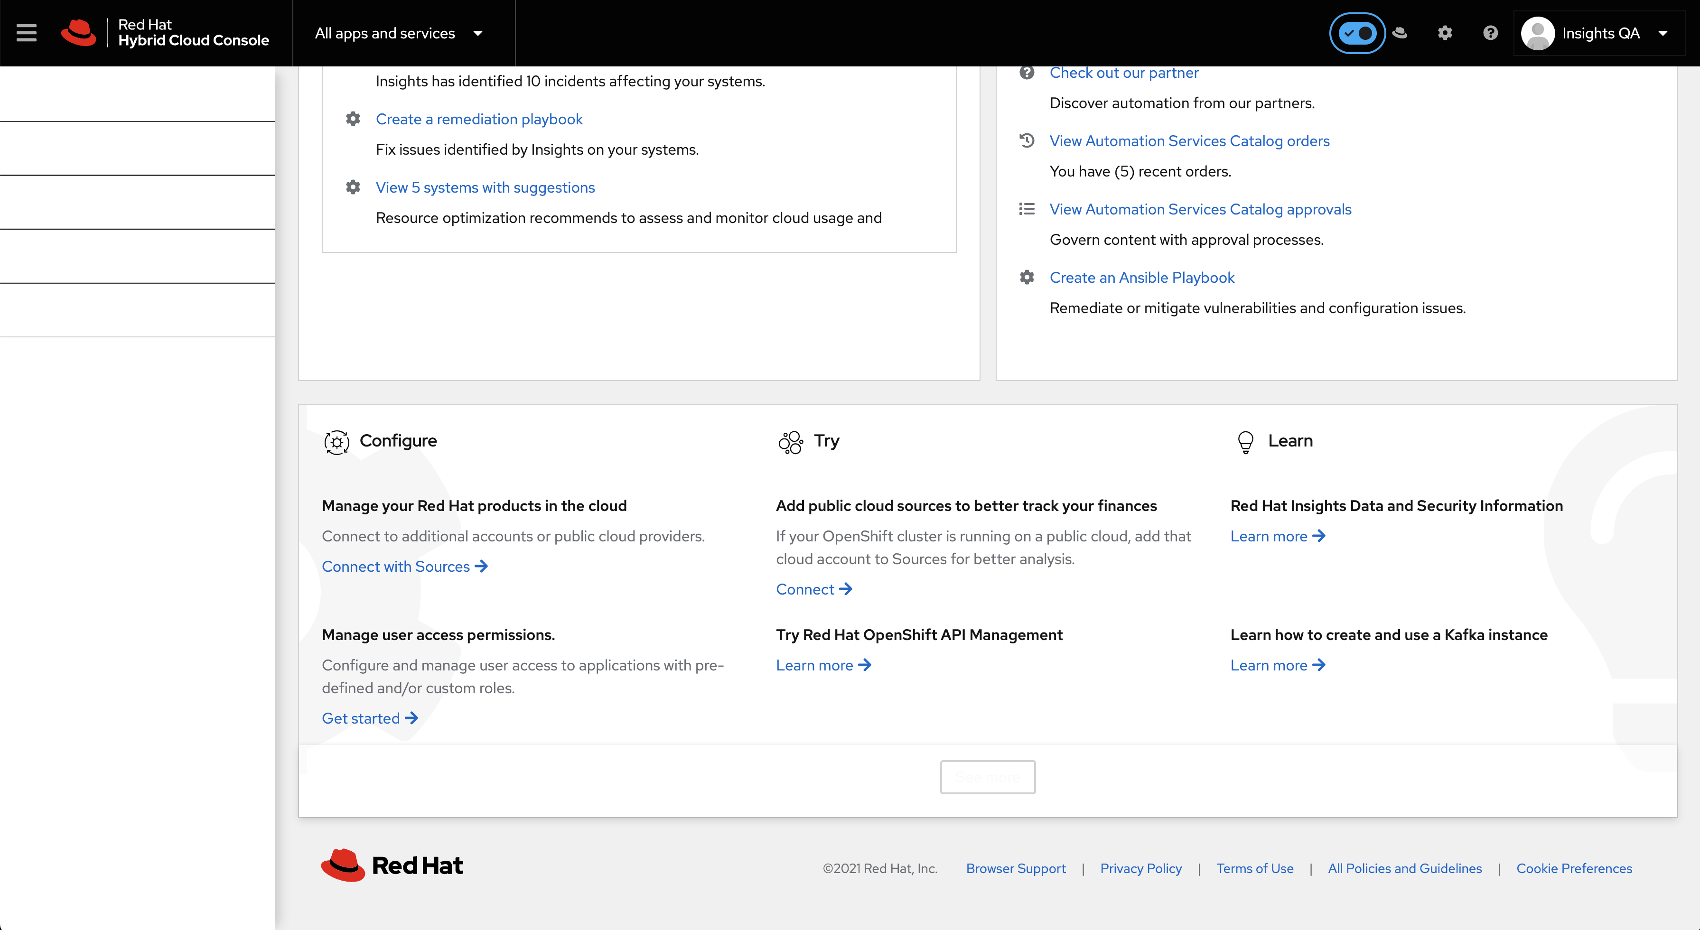Open the Privacy Policy footer link
Image resolution: width=1700 pixels, height=930 pixels.
click(1140, 869)
